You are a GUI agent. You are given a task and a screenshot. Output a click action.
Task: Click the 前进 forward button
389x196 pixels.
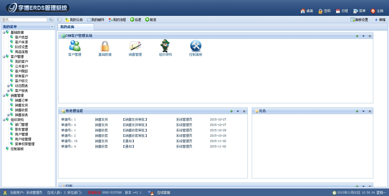point(150,20)
